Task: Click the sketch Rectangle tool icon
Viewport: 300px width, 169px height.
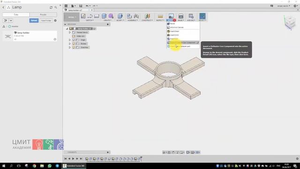Action: pos(97,16)
